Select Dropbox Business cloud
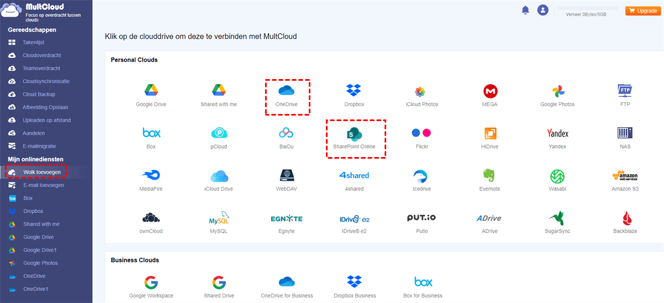 pos(354,283)
